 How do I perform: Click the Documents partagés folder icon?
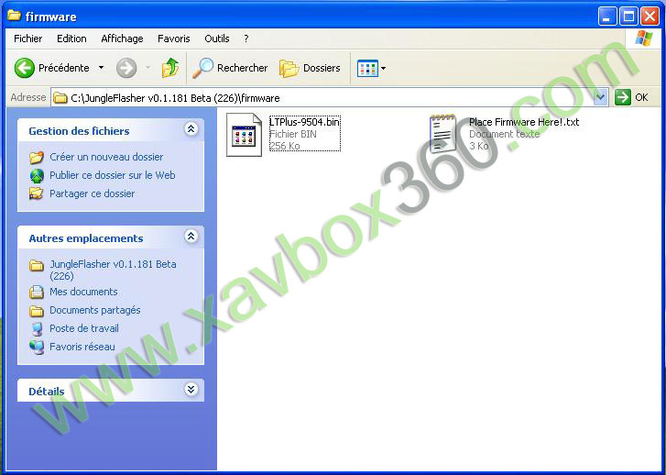[x=37, y=311]
